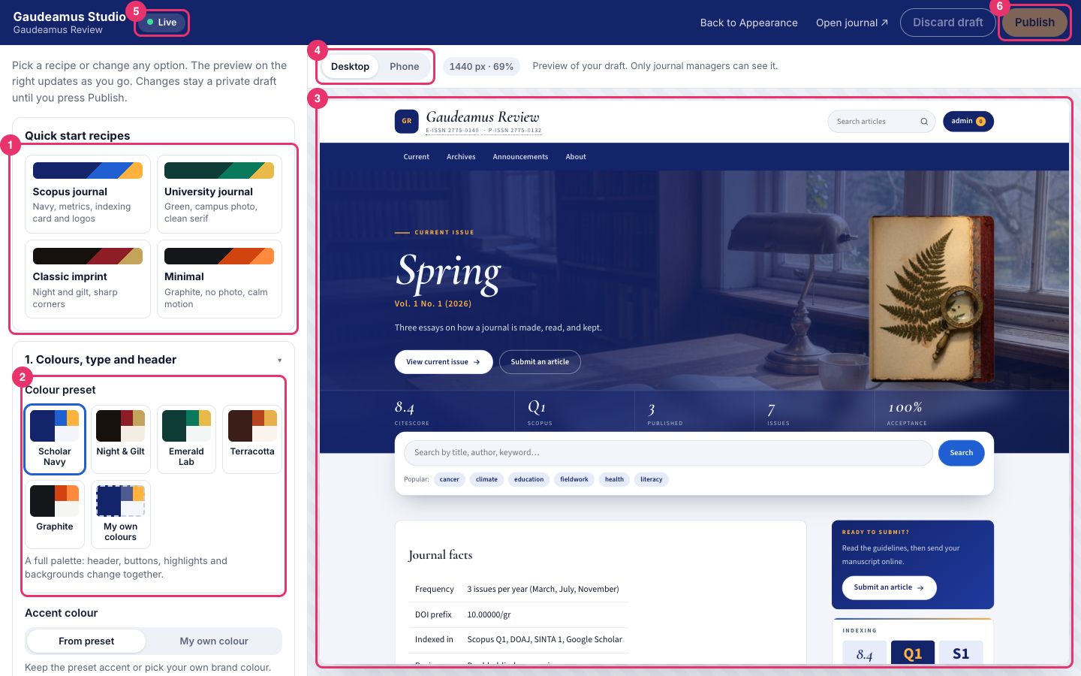Click the fieldwork popular tag
This screenshot has height=676, width=1081.
[574, 479]
